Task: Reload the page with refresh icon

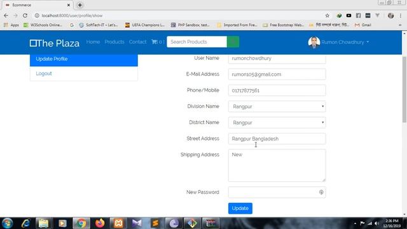Action: coord(25,15)
